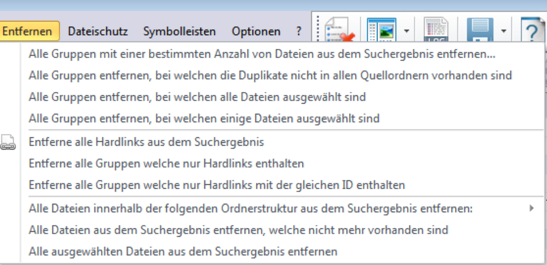The image size is (547, 265).
Task: Select 'Alle ausgewählten Dateien aus dem Suchergebnis entfernen'
Action: (183, 251)
